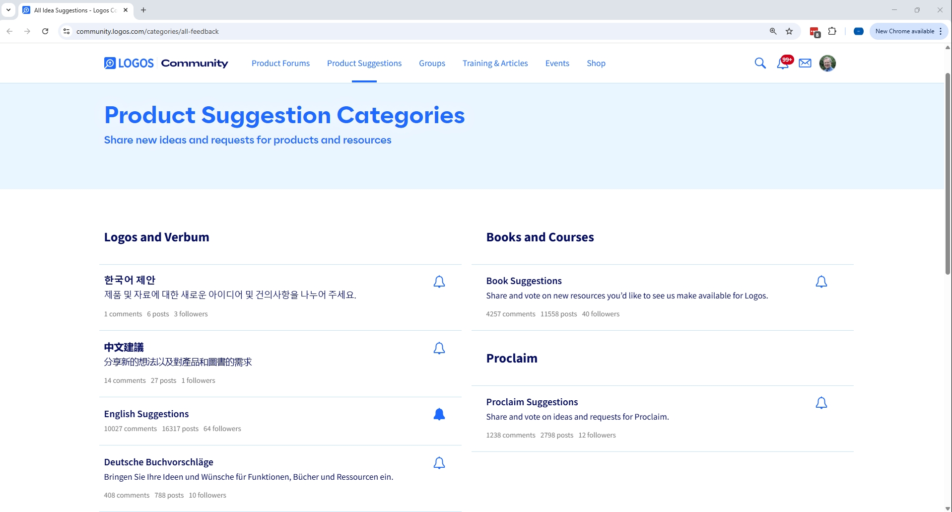The width and height of the screenshot is (952, 512).
Task: Open the Shop nav item
Action: [x=596, y=63]
